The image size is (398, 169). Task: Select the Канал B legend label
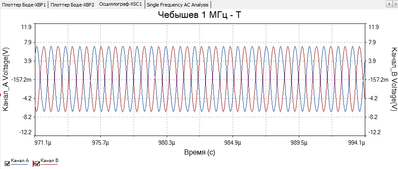pos(49,160)
